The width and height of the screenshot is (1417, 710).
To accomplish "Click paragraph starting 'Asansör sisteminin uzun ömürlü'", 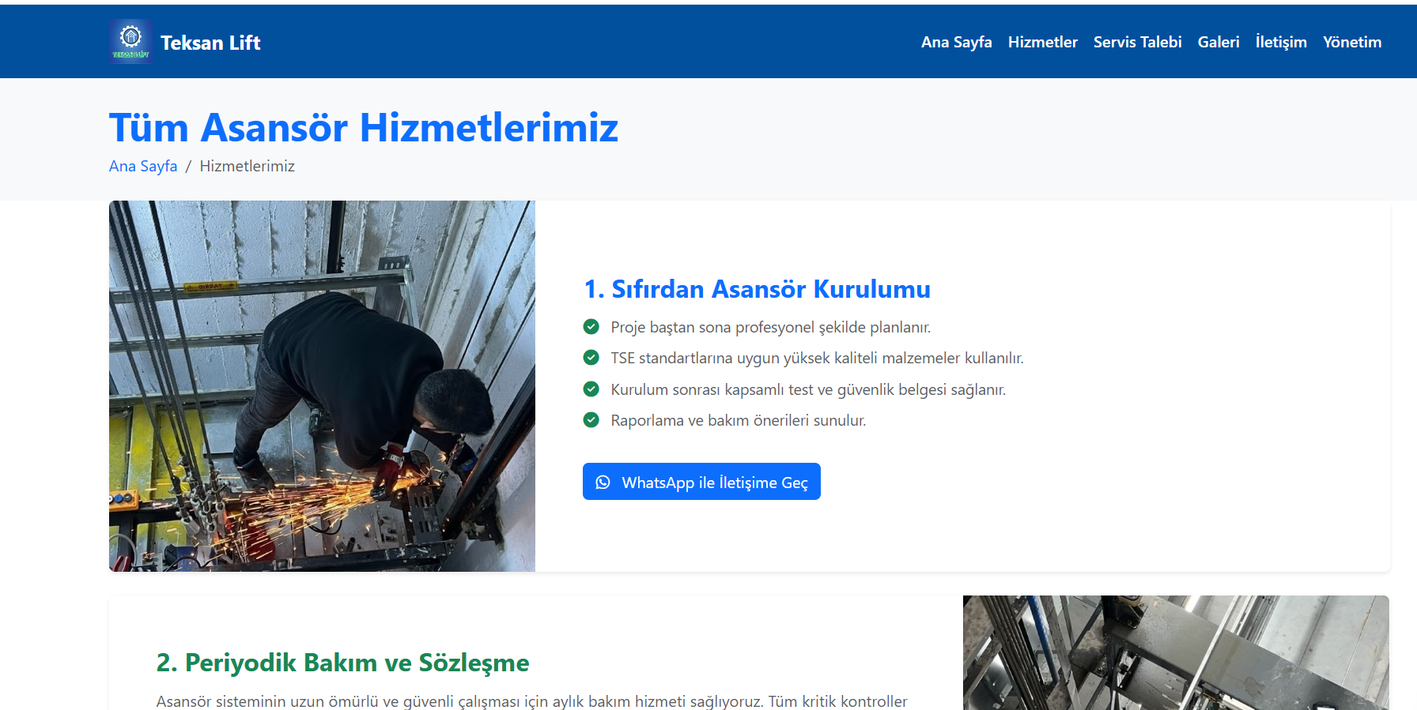I will pyautogui.click(x=532, y=701).
